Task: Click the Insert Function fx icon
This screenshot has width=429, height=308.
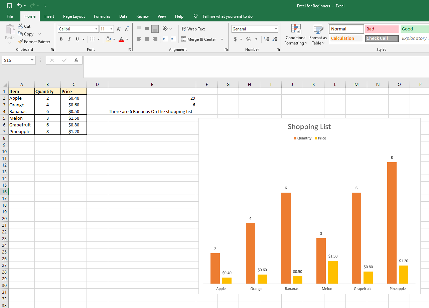Action: click(x=76, y=60)
